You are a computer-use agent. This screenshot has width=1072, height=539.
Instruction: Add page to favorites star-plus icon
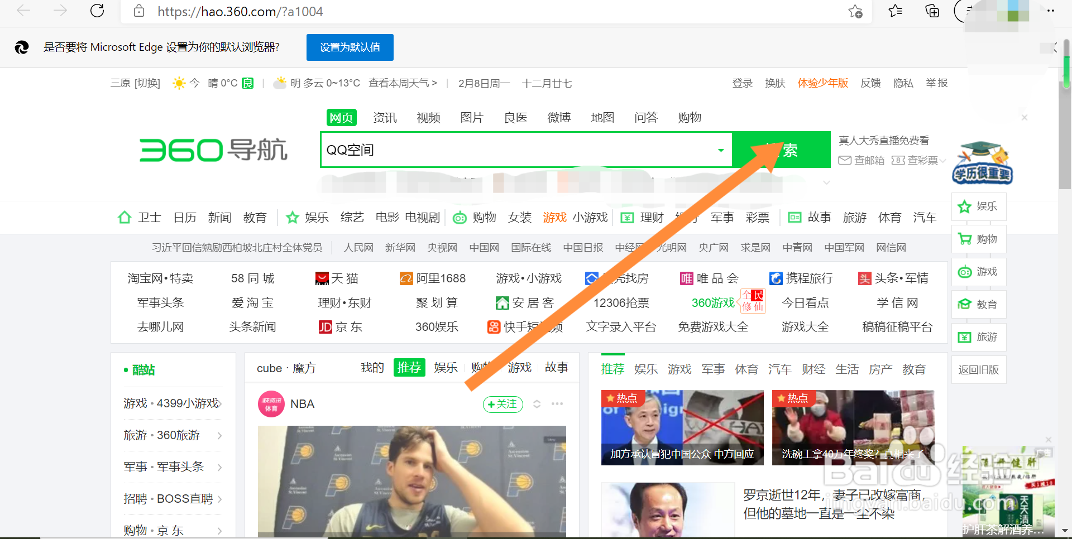coord(855,11)
